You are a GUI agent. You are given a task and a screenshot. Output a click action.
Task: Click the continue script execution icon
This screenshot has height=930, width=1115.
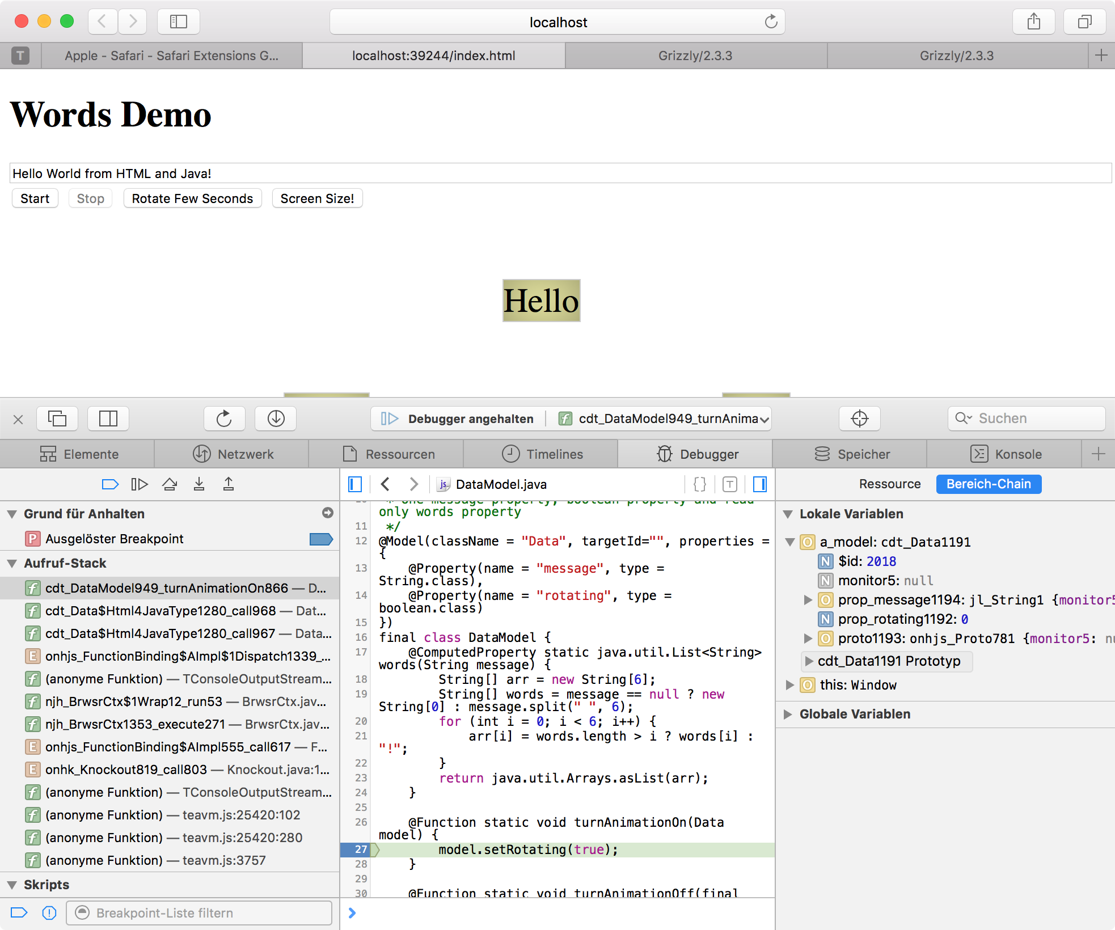pyautogui.click(x=140, y=484)
